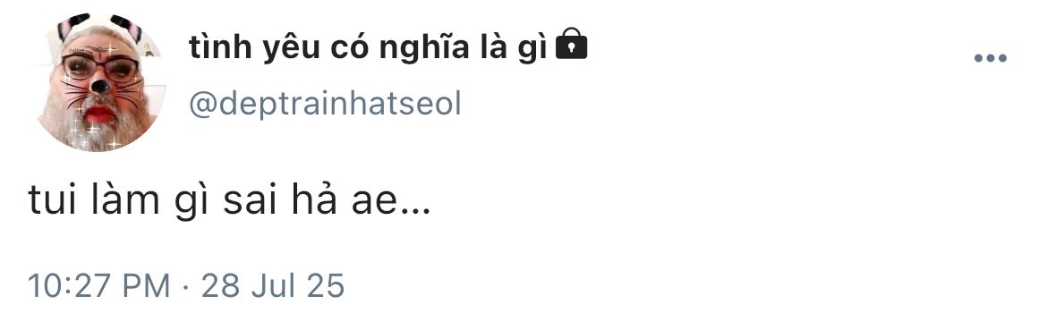Image resolution: width=1047 pixels, height=330 pixels.
Task: View the bearded man's profile picture
Action: pyautogui.click(x=98, y=81)
